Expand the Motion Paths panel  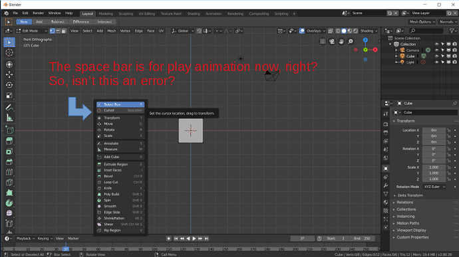(x=408, y=223)
